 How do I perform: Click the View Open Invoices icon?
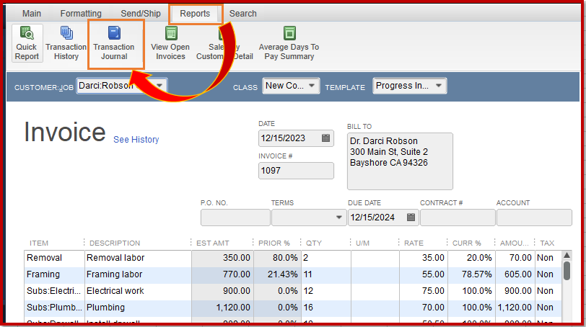170,43
